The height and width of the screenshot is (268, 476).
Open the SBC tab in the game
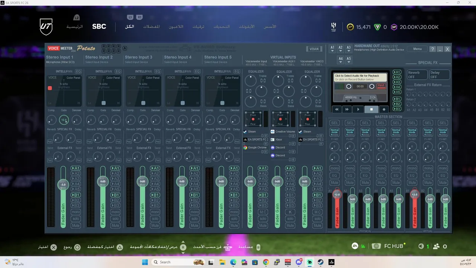point(99,26)
